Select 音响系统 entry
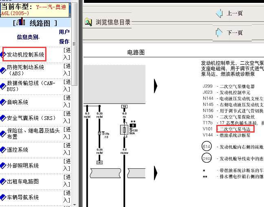 tap(18, 102)
